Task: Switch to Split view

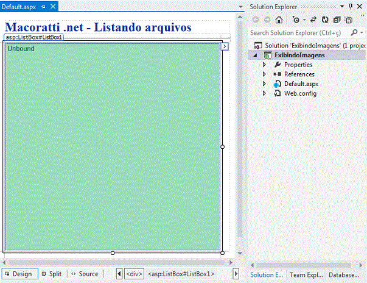Action: click(52, 274)
